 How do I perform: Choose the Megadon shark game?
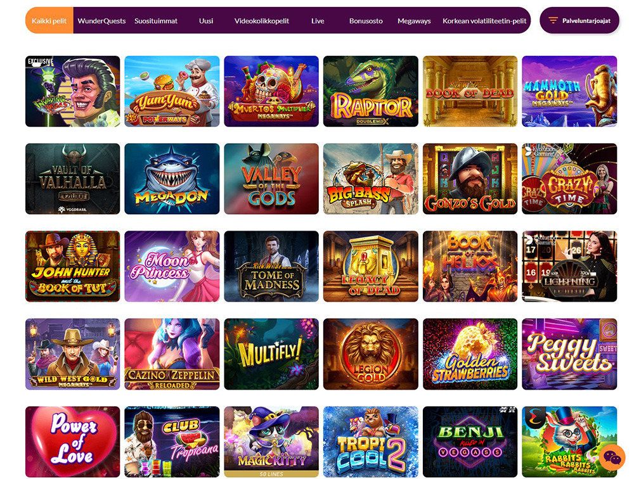point(172,179)
